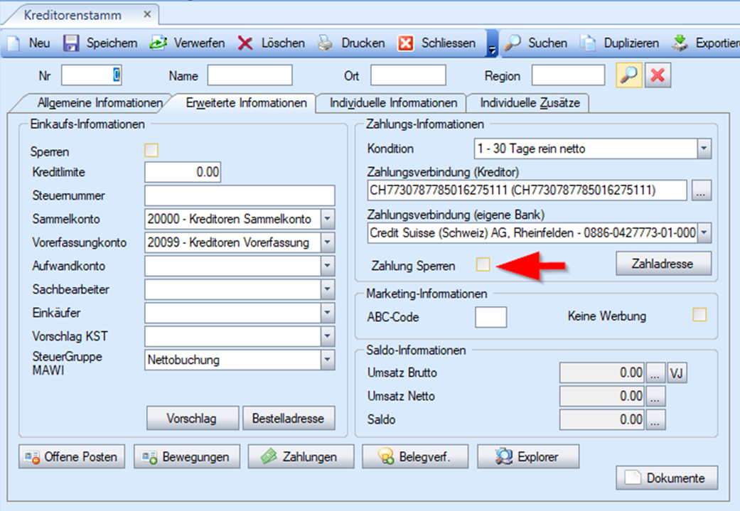Image resolution: width=740 pixels, height=511 pixels.
Task: Clear filters with red X button
Action: pos(658,75)
